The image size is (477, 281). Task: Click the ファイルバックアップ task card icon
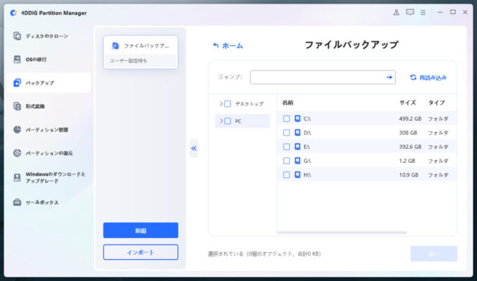[115, 46]
